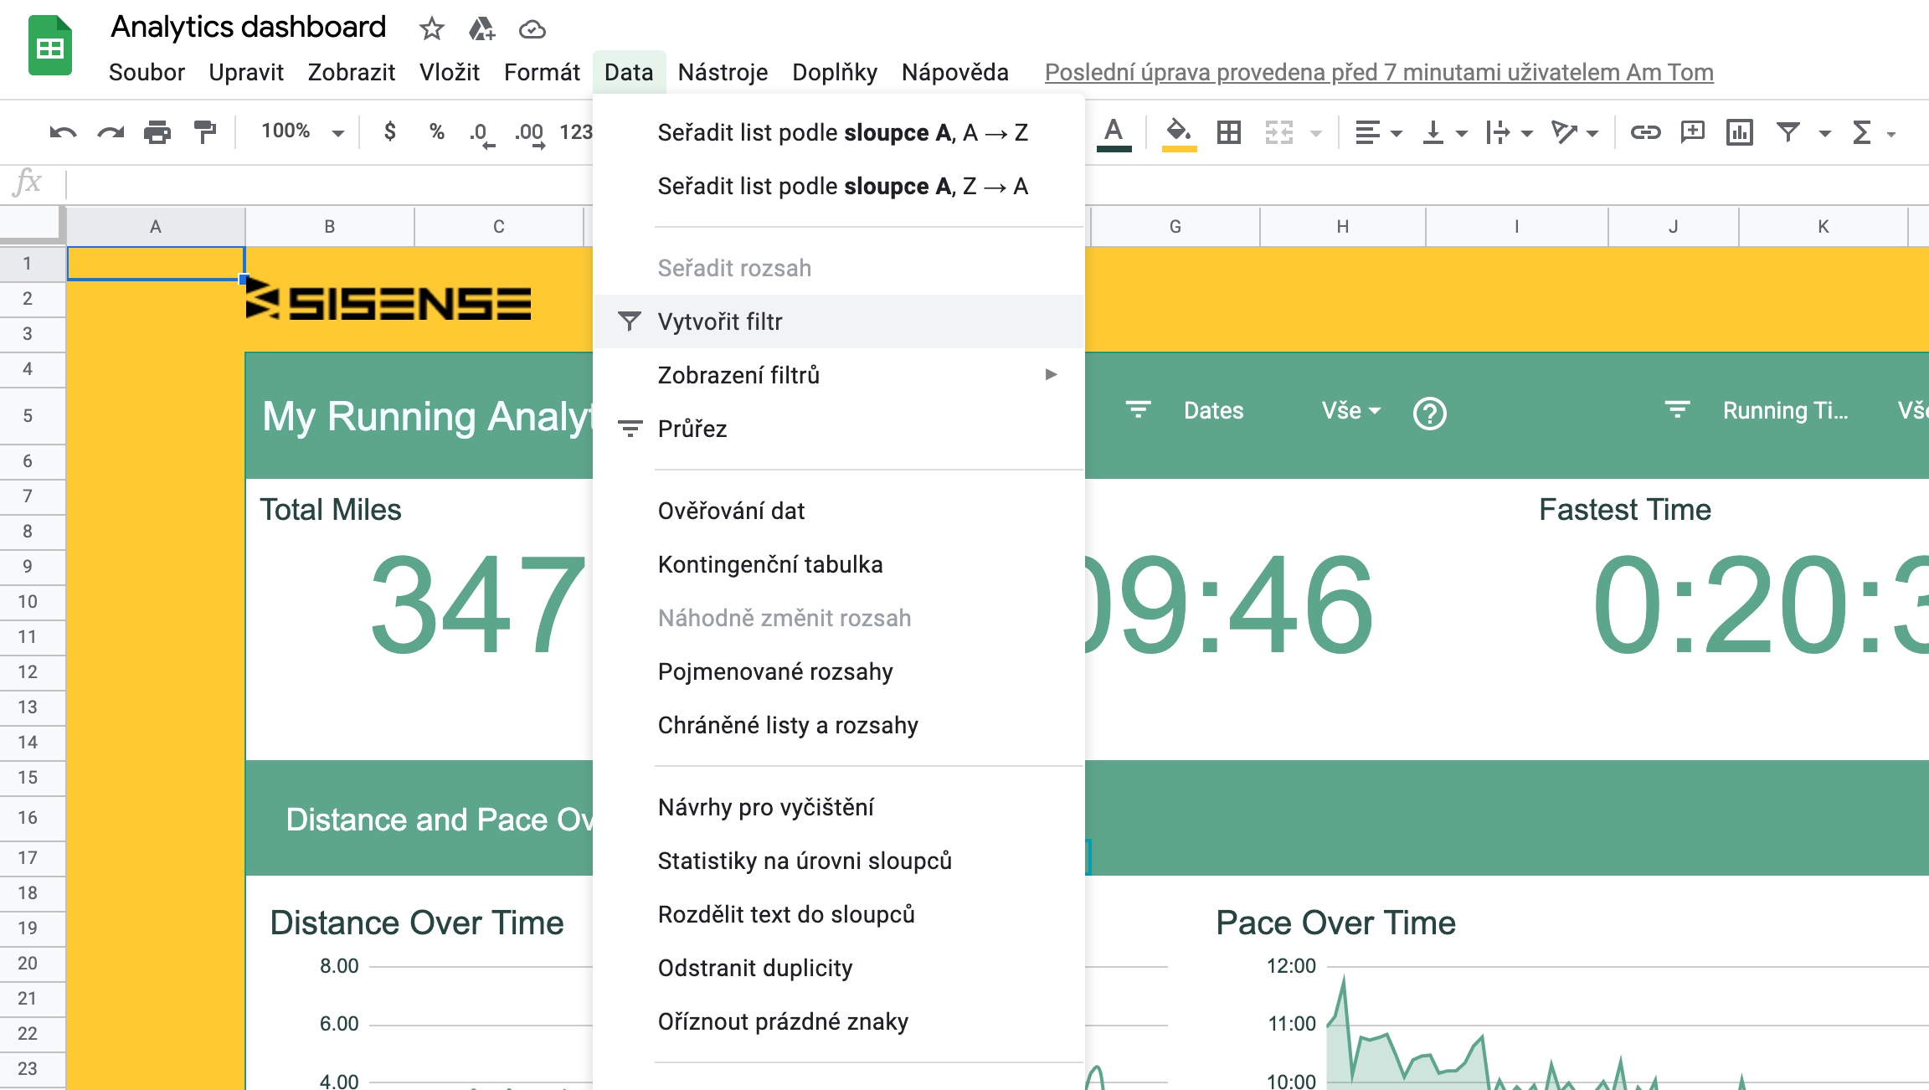The image size is (1929, 1090).
Task: Select Vytvořit filtr menu item
Action: pos(720,321)
